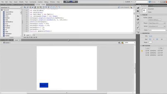Click the Log button in SWF History

[x=148, y=48]
